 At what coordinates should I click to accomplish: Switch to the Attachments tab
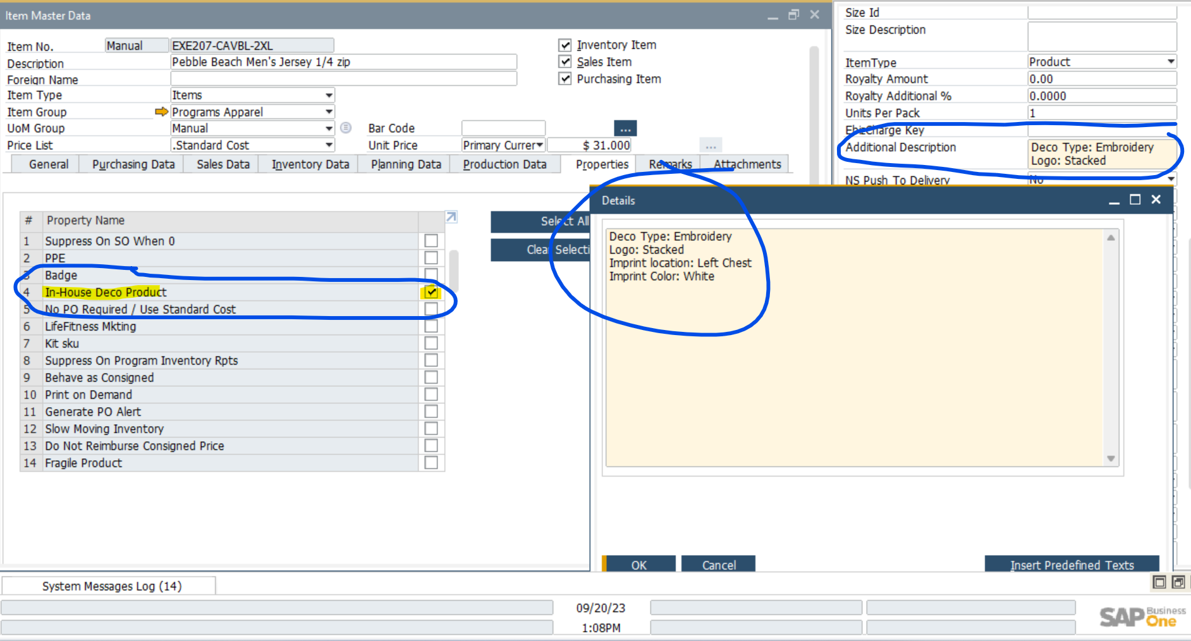point(747,164)
